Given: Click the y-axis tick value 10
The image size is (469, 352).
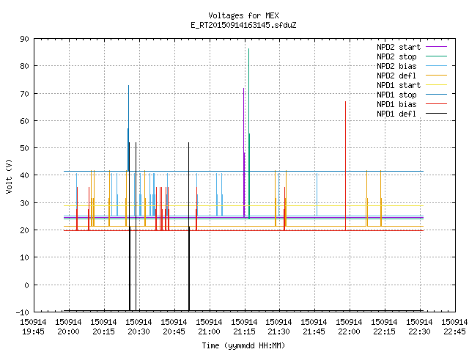Looking at the screenshot, I should 24,257.
